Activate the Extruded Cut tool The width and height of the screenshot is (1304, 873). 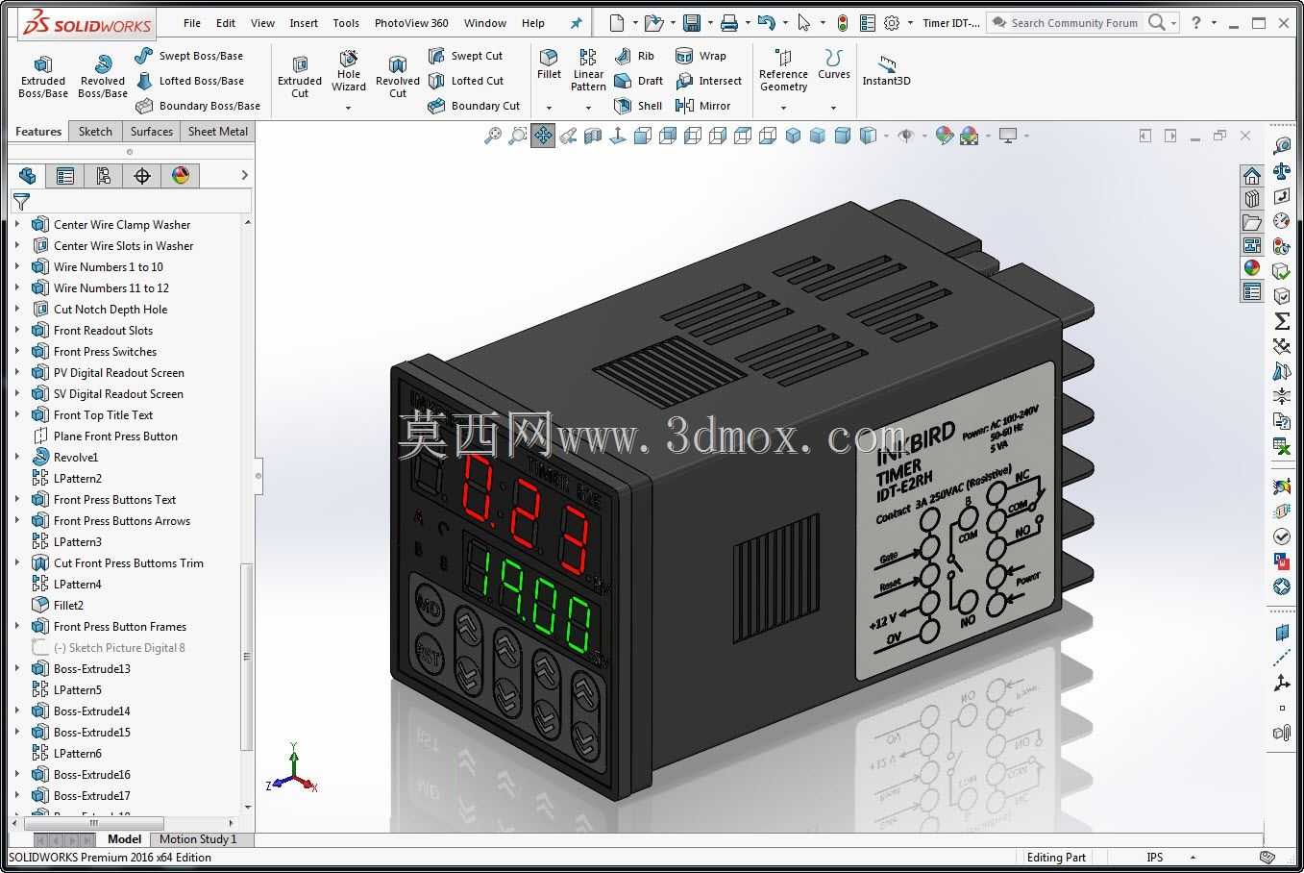tap(300, 76)
